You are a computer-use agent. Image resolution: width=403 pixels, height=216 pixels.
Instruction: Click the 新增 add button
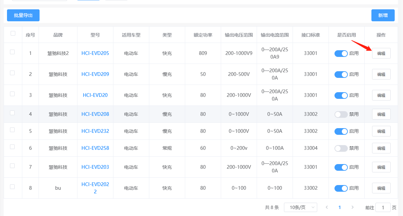pyautogui.click(x=383, y=15)
